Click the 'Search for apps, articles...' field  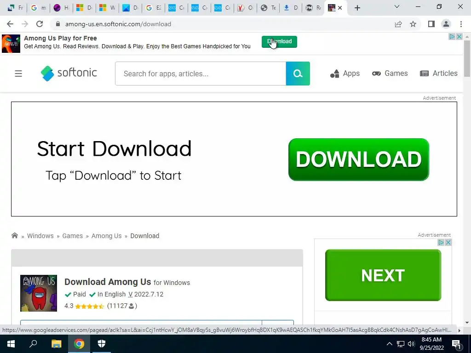pos(201,74)
